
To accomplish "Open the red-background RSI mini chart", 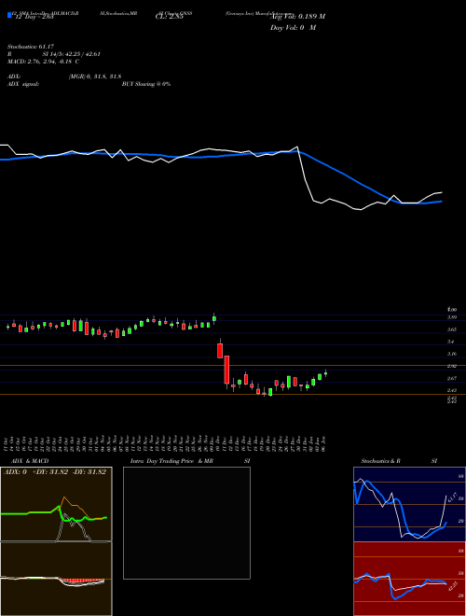I will [409, 579].
